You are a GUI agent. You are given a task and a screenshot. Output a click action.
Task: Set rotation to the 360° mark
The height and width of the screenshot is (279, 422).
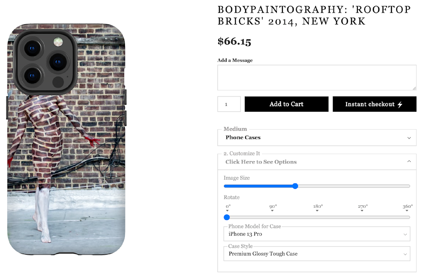tap(408, 217)
